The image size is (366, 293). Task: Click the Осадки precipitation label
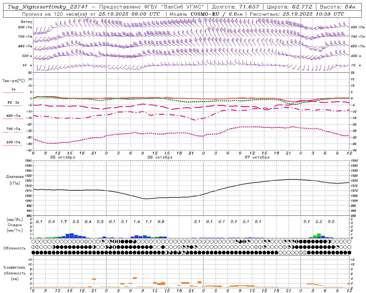coord(15,225)
